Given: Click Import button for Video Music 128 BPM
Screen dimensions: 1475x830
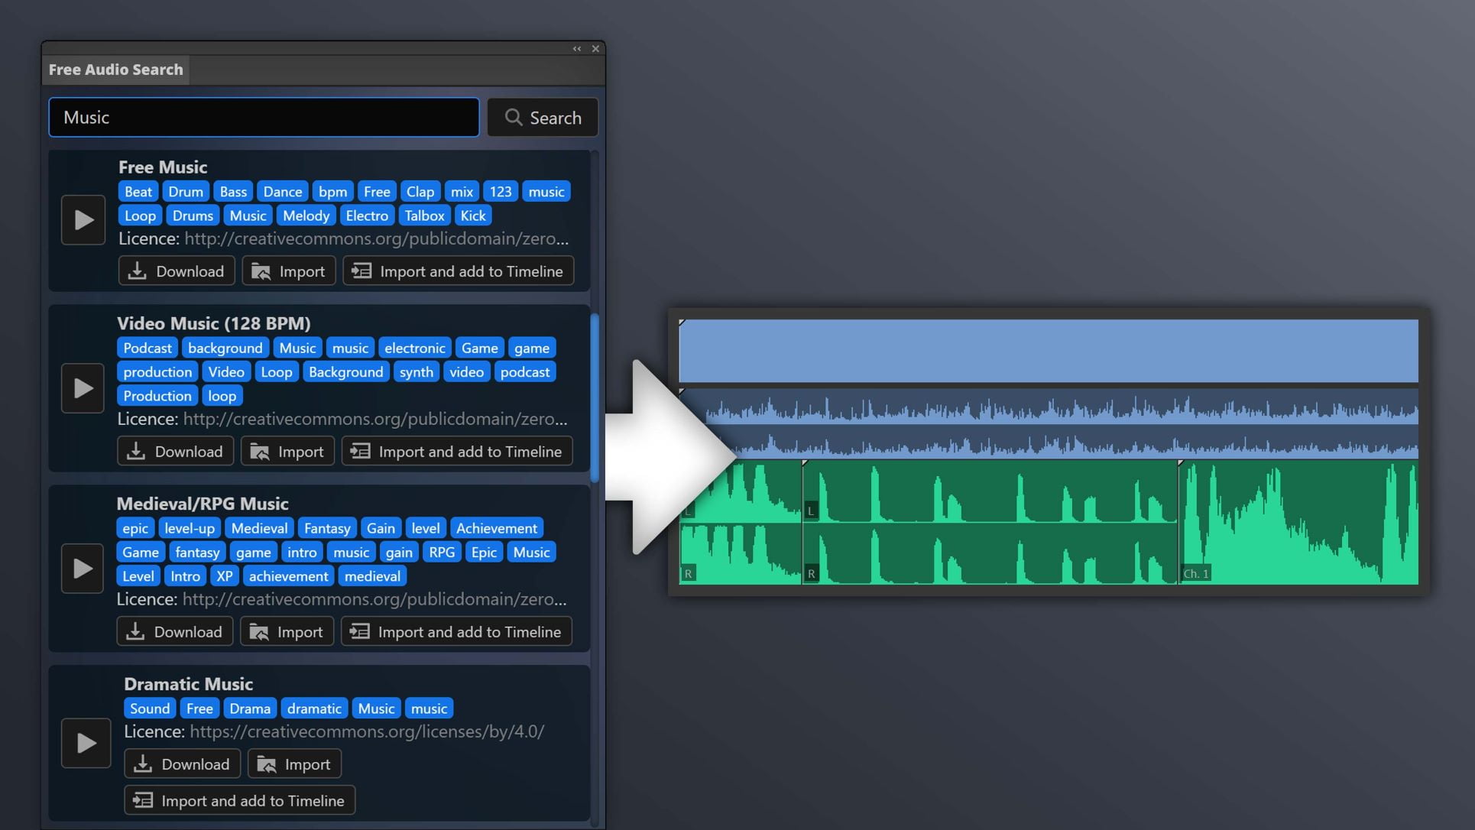Looking at the screenshot, I should tap(287, 451).
